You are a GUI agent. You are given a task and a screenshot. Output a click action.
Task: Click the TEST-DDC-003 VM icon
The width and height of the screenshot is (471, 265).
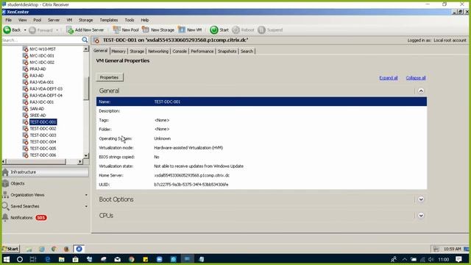(26, 135)
